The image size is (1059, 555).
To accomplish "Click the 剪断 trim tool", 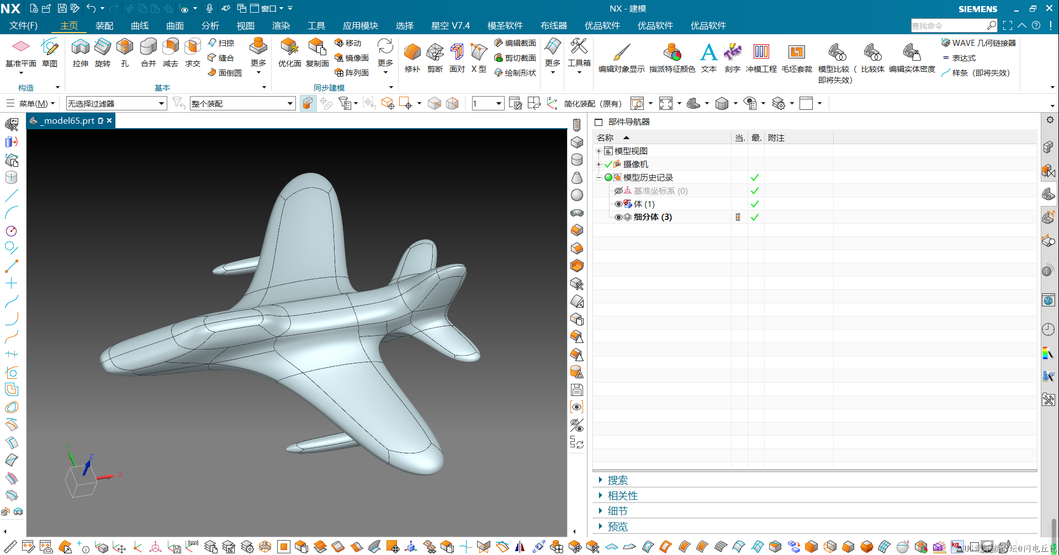I will [x=435, y=58].
